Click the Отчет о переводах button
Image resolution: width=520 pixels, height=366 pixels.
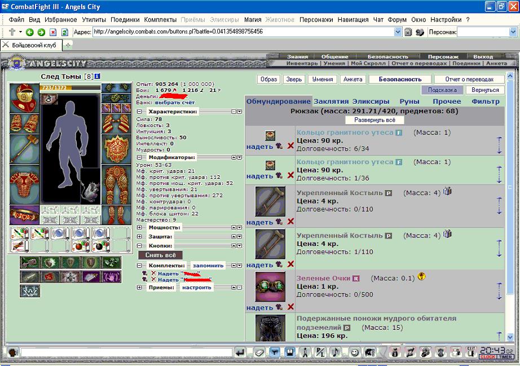coord(469,79)
